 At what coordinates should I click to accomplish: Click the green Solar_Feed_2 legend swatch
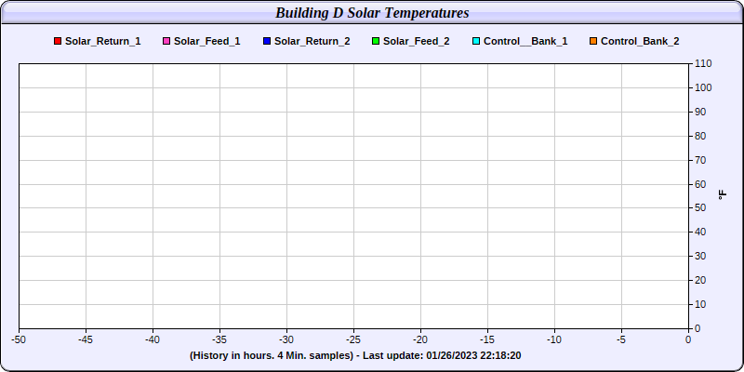click(x=376, y=41)
